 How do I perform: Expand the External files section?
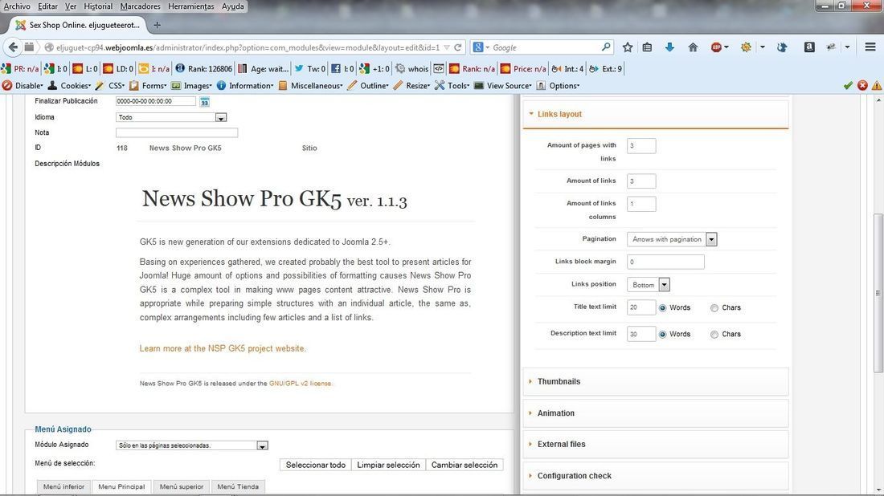tap(656, 444)
